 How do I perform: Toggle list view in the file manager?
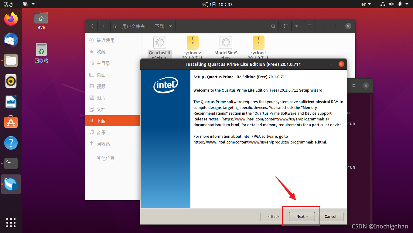(x=286, y=26)
